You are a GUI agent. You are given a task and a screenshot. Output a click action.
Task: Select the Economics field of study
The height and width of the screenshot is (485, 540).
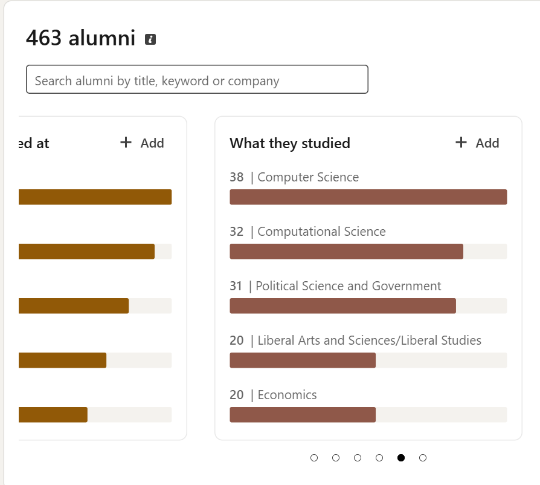[x=287, y=395]
